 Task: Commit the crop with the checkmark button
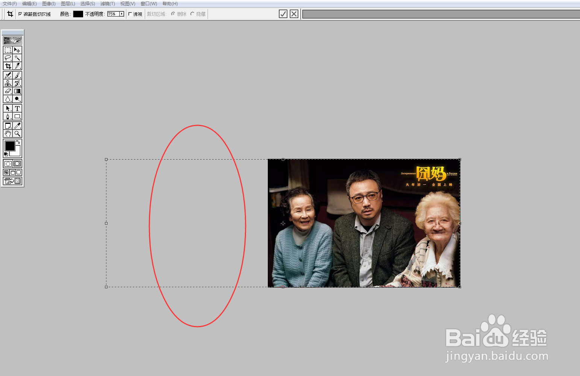(283, 14)
